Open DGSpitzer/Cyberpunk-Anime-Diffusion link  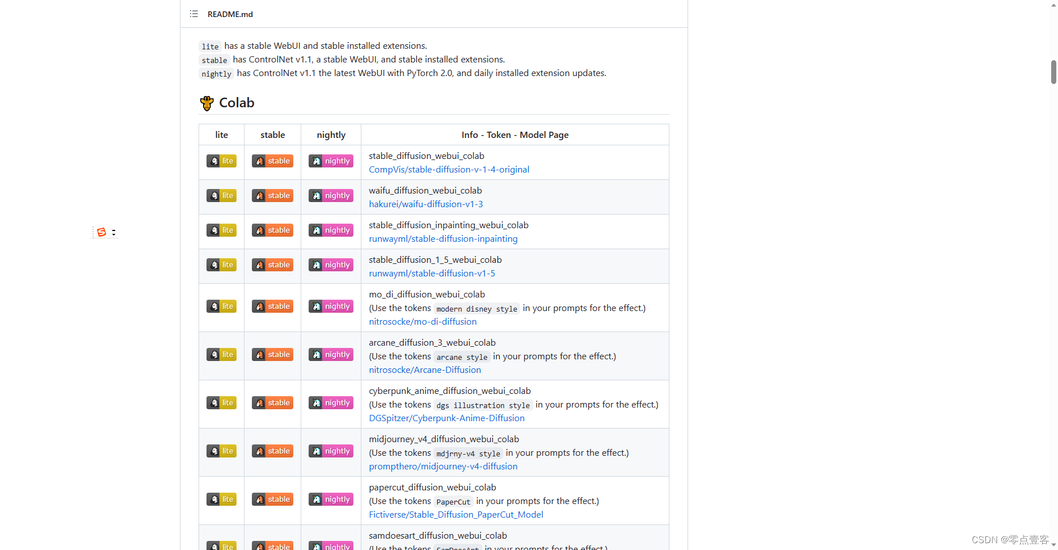[446, 418]
